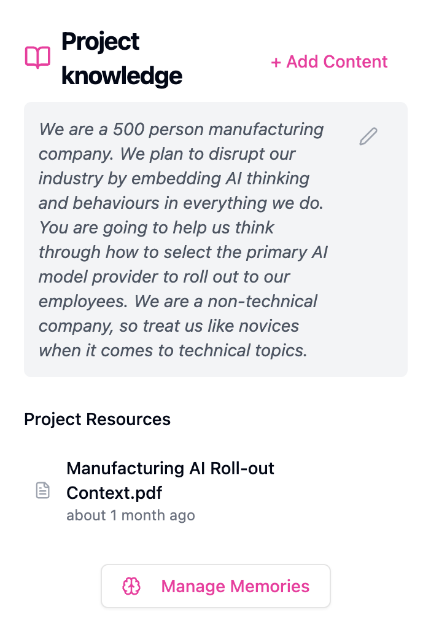Click the Context.pdf filename text

tap(114, 493)
